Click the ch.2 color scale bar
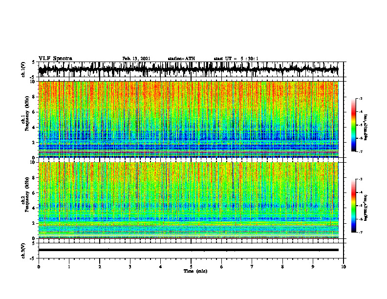Viewport: 387px width, 299px height. click(353, 206)
